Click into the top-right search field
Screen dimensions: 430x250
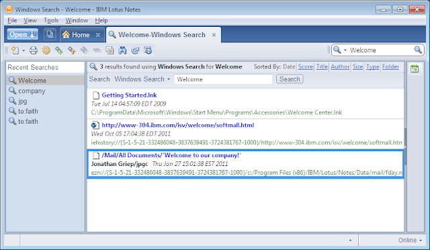pyautogui.click(x=380, y=50)
